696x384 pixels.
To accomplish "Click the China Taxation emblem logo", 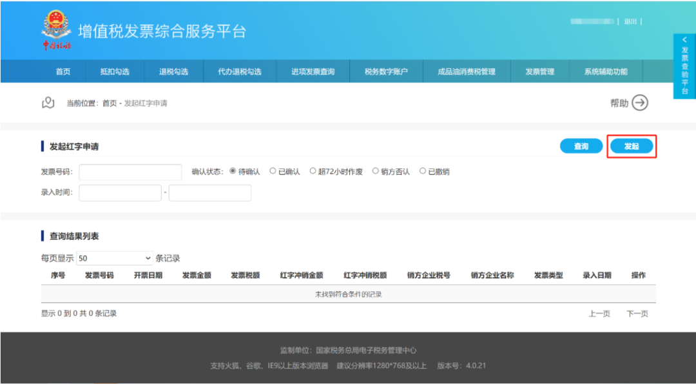I will point(57,30).
